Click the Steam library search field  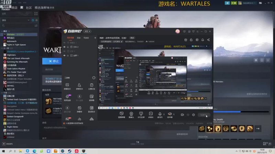click(18, 26)
